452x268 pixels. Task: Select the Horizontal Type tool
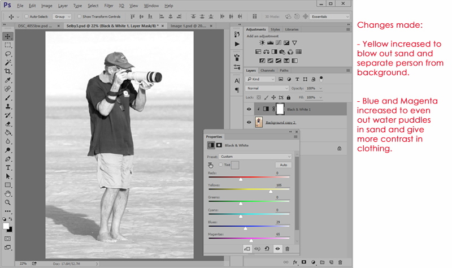(8, 167)
